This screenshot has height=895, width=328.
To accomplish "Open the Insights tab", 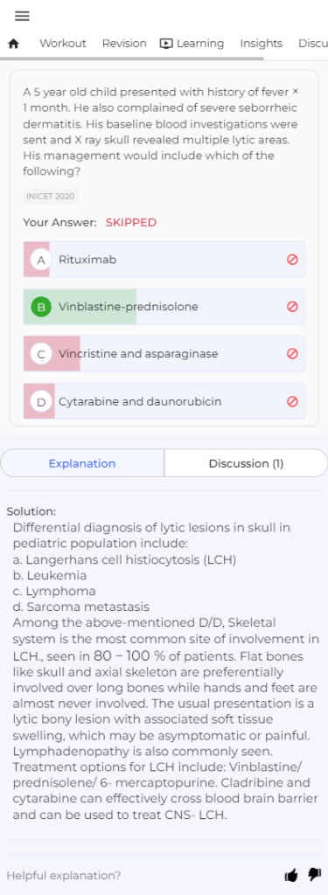I will coord(262,44).
